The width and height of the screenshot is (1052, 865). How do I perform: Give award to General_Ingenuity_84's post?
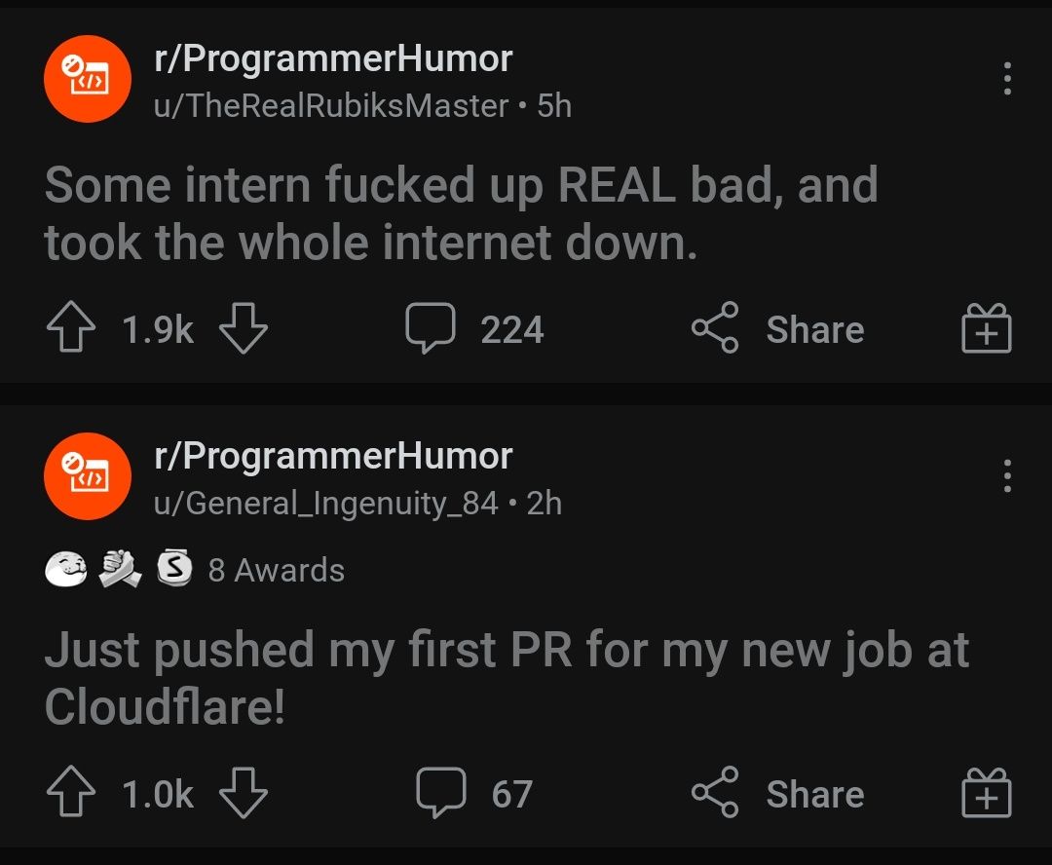tap(986, 792)
